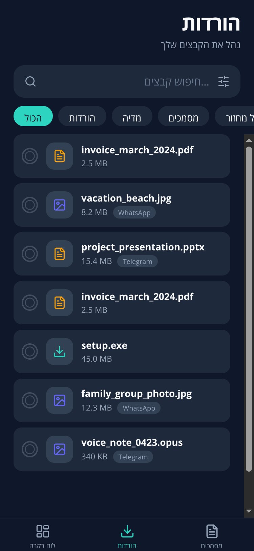Select the invoice radio circle above vacation_beach.jpg
This screenshot has height=551, width=254.
coord(30,156)
